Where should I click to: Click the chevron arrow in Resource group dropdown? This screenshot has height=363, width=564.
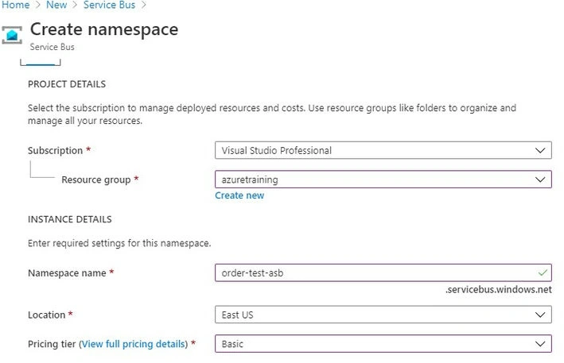[540, 180]
